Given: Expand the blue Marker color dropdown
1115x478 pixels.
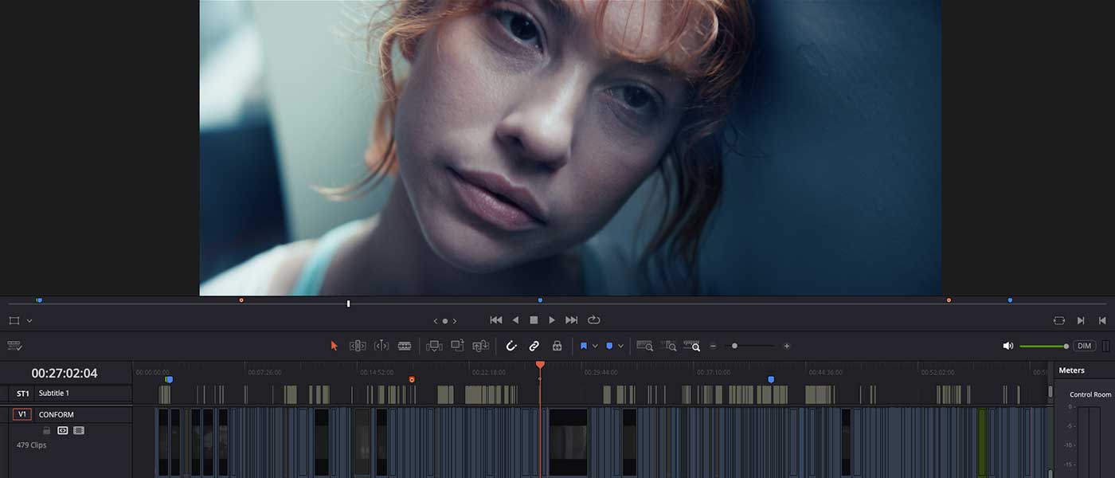Looking at the screenshot, I should coord(620,346).
